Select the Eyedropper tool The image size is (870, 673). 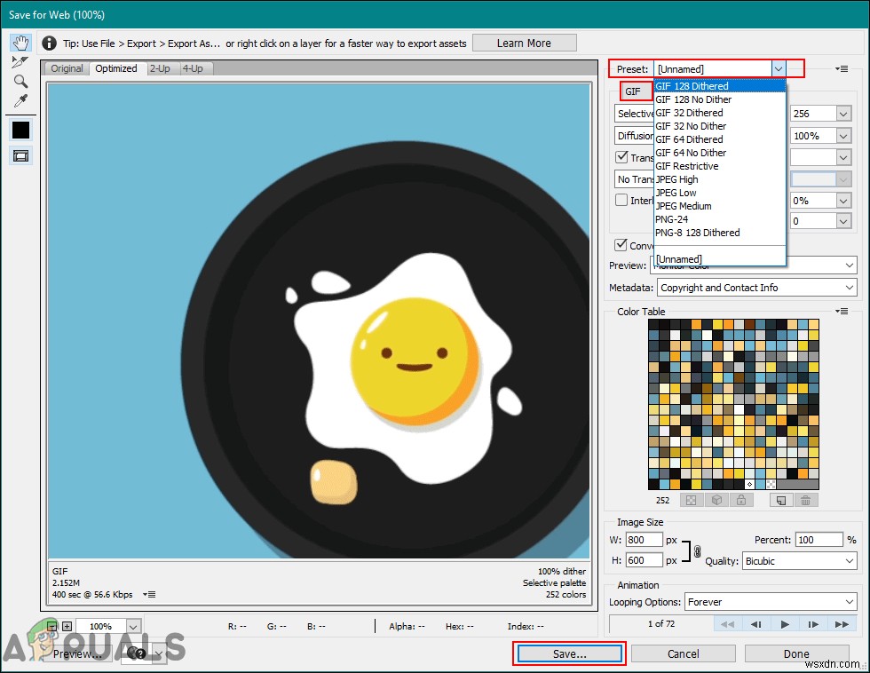20,100
